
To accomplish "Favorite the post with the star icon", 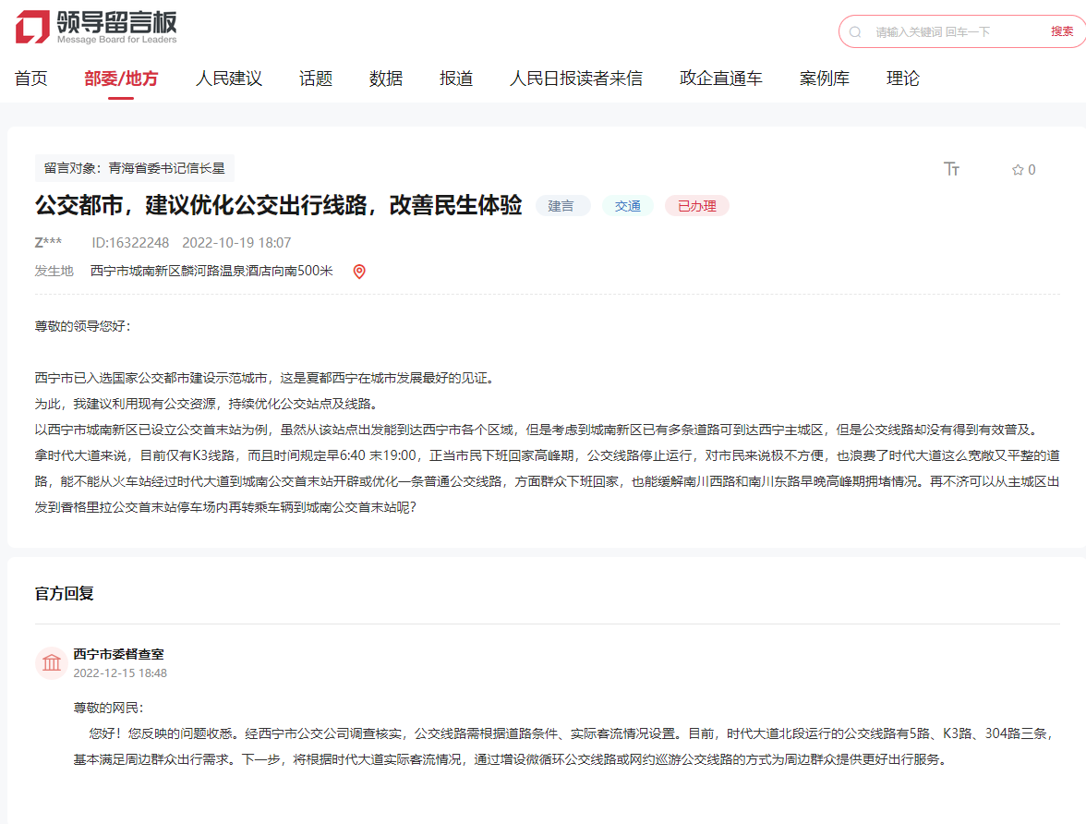I will (x=1018, y=170).
